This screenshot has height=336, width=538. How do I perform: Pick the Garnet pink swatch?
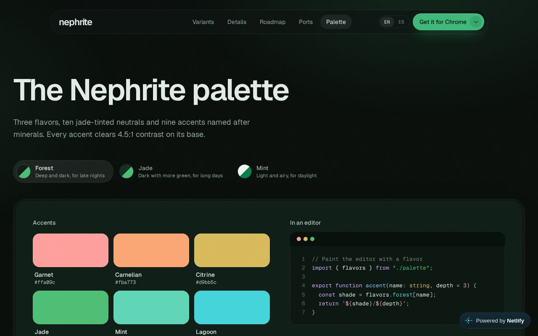tap(71, 250)
